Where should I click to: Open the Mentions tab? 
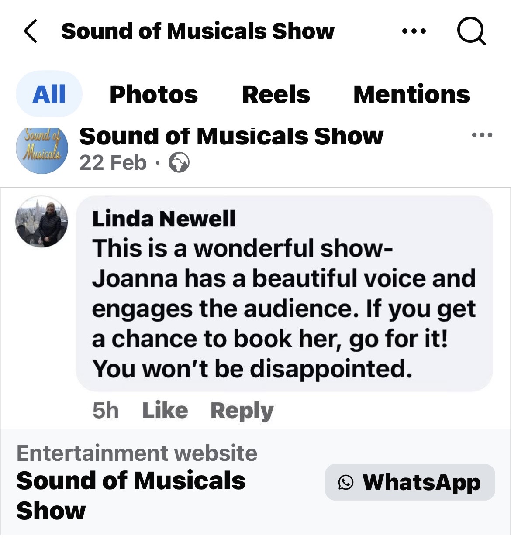coord(411,94)
